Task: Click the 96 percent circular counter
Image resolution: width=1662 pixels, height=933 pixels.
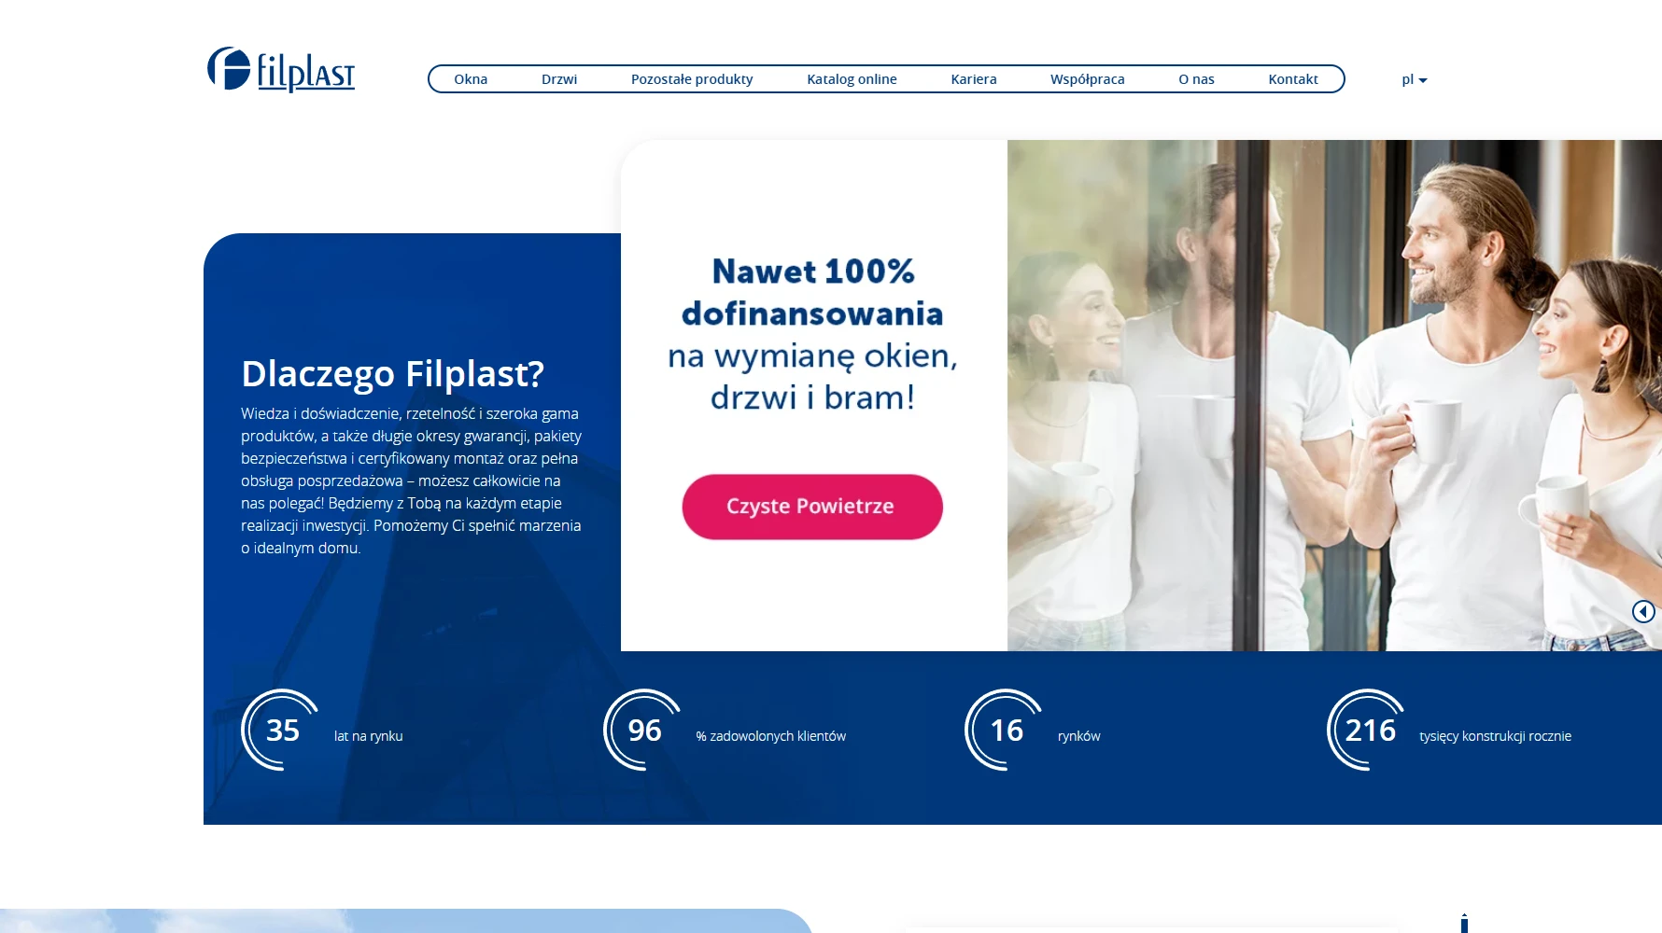Action: [643, 730]
